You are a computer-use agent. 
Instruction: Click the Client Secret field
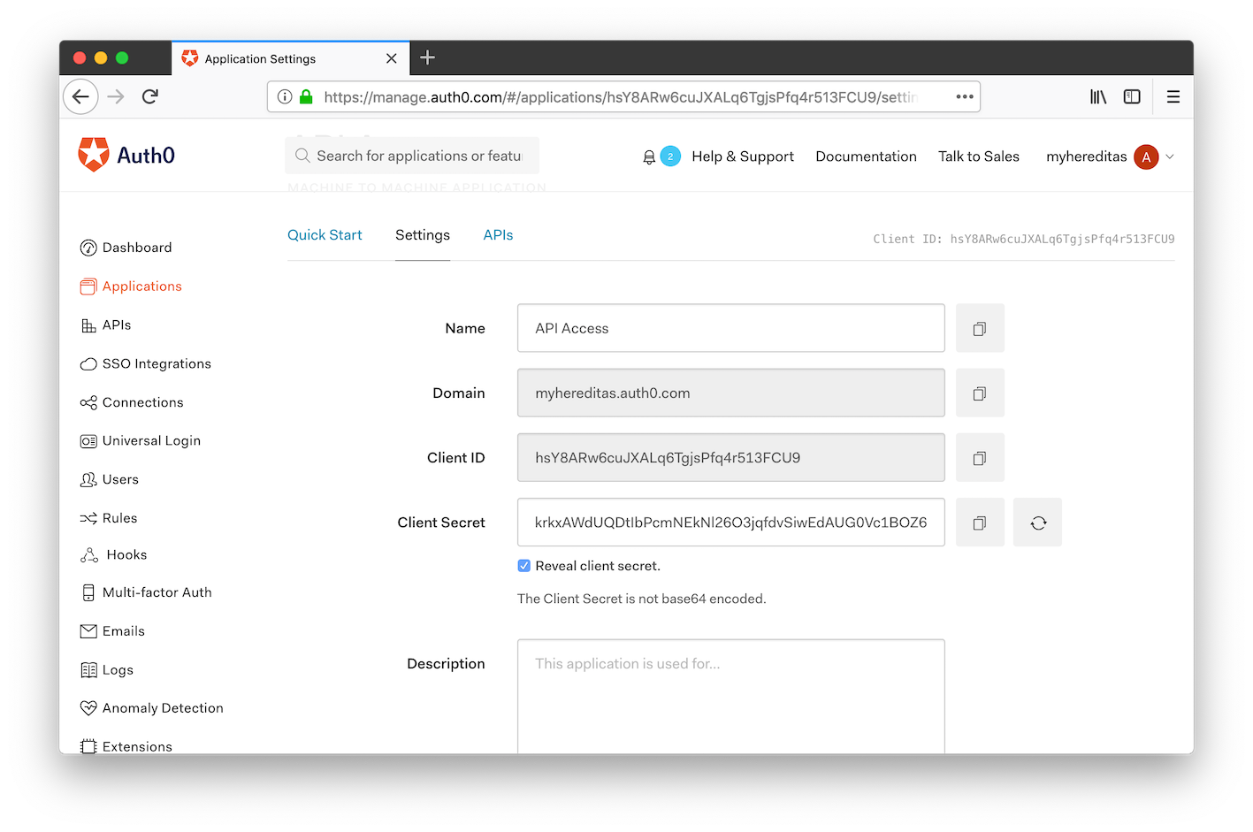pos(731,523)
